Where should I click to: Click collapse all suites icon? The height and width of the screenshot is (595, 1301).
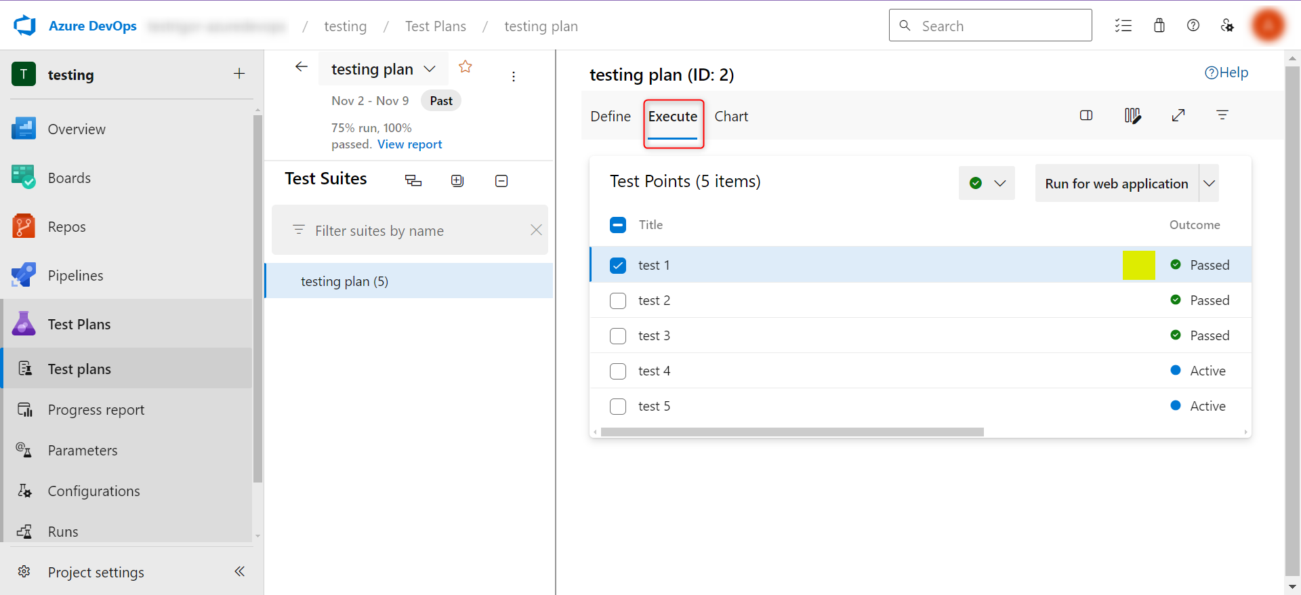click(501, 181)
